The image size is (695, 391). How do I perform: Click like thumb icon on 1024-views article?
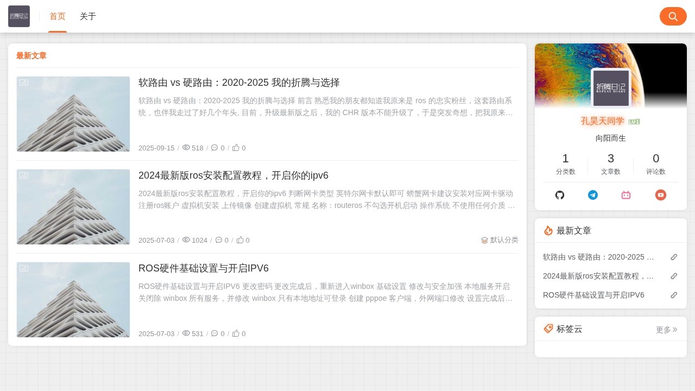pyautogui.click(x=240, y=240)
